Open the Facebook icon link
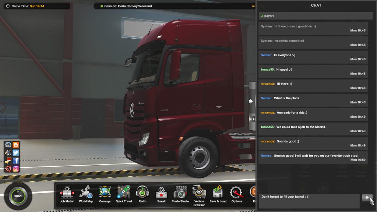Image resolution: width=377 pixels, height=212 pixels. coord(16,160)
